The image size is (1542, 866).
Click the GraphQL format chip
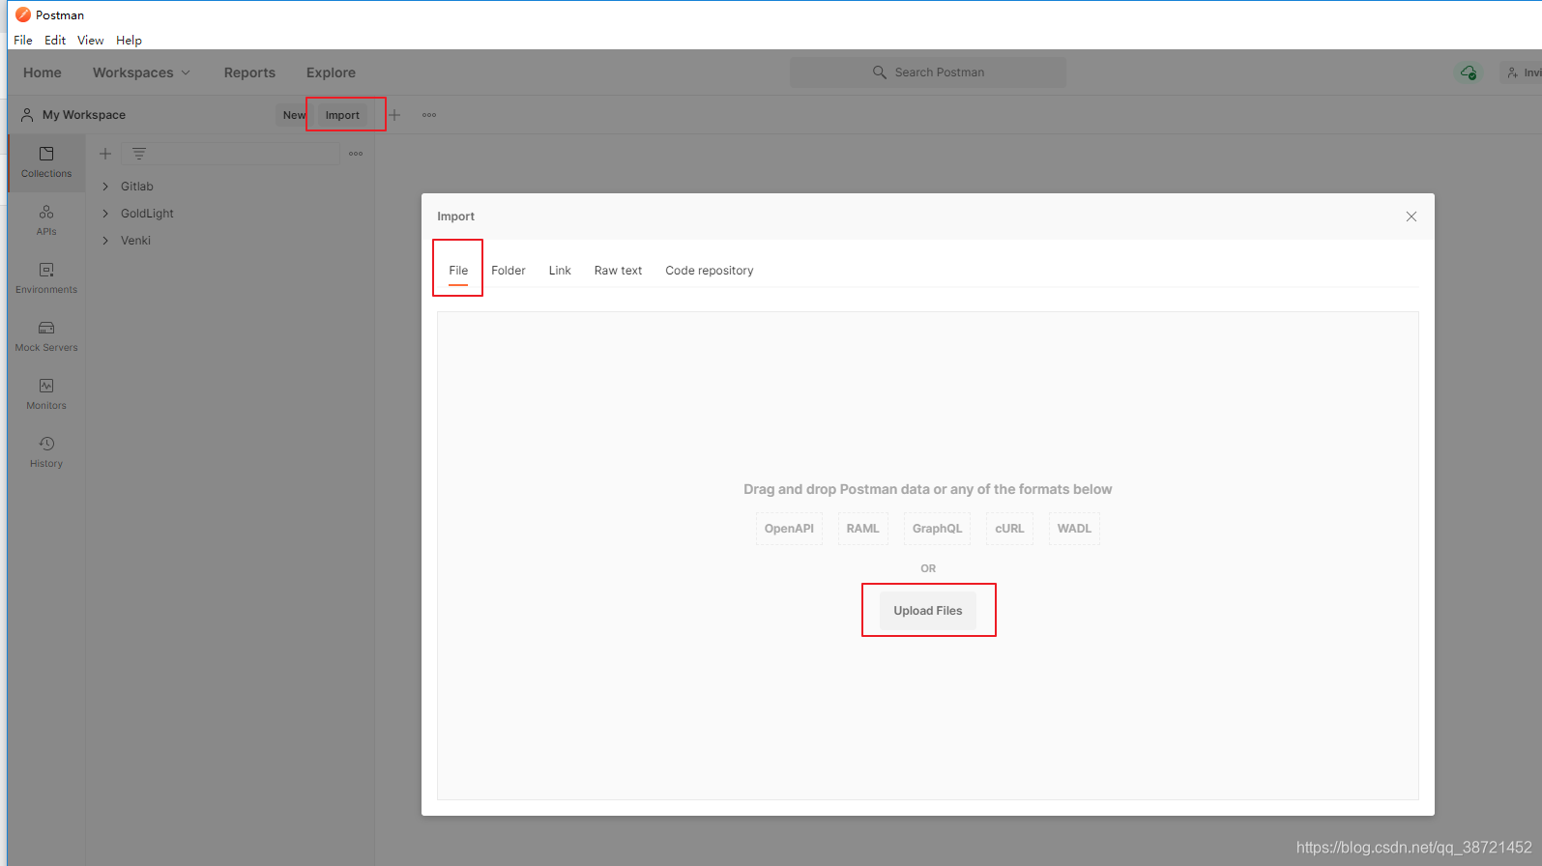[x=938, y=529]
